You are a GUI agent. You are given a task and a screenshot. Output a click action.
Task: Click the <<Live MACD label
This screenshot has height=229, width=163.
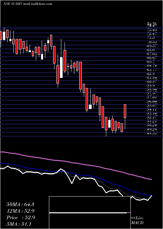pos(137,220)
